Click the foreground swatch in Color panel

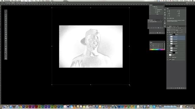[151, 45]
